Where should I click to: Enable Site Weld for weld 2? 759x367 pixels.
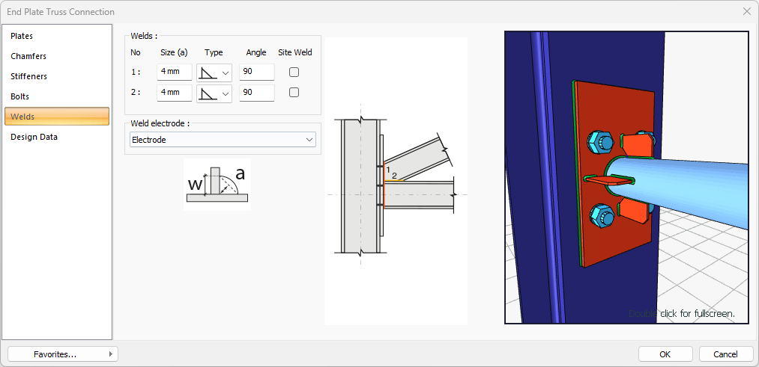[x=294, y=93]
